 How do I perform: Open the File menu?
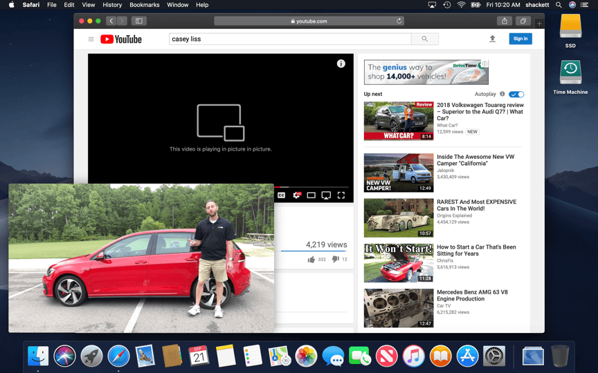(51, 5)
